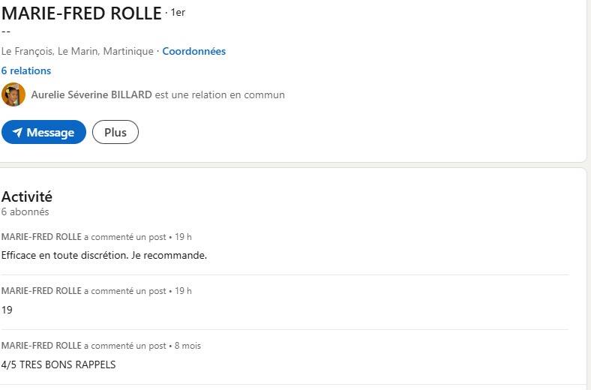Open the Plus options button

(115, 132)
